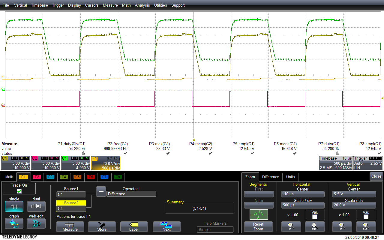The image size is (384, 240).
Task: Edit the Horizontal Center -10 µs field
Action: pyautogui.click(x=303, y=194)
